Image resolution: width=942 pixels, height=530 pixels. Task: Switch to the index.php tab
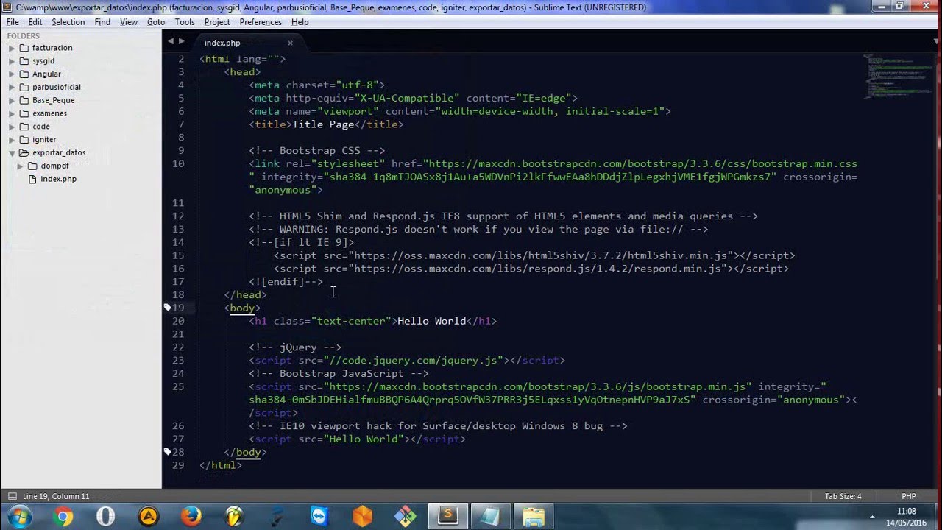222,43
